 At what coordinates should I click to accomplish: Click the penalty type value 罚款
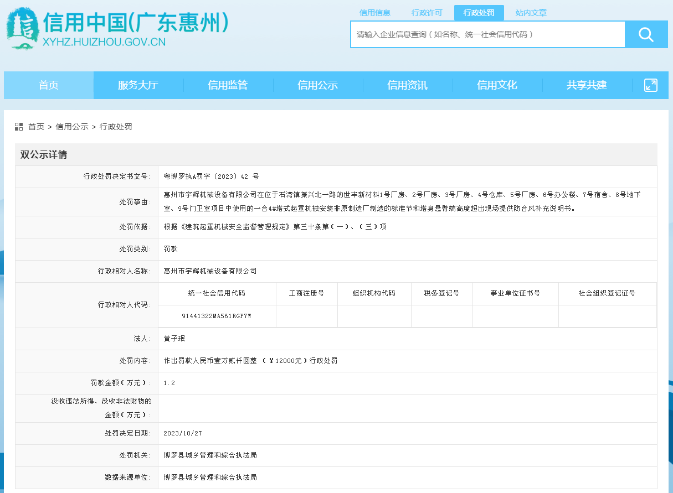pyautogui.click(x=171, y=249)
